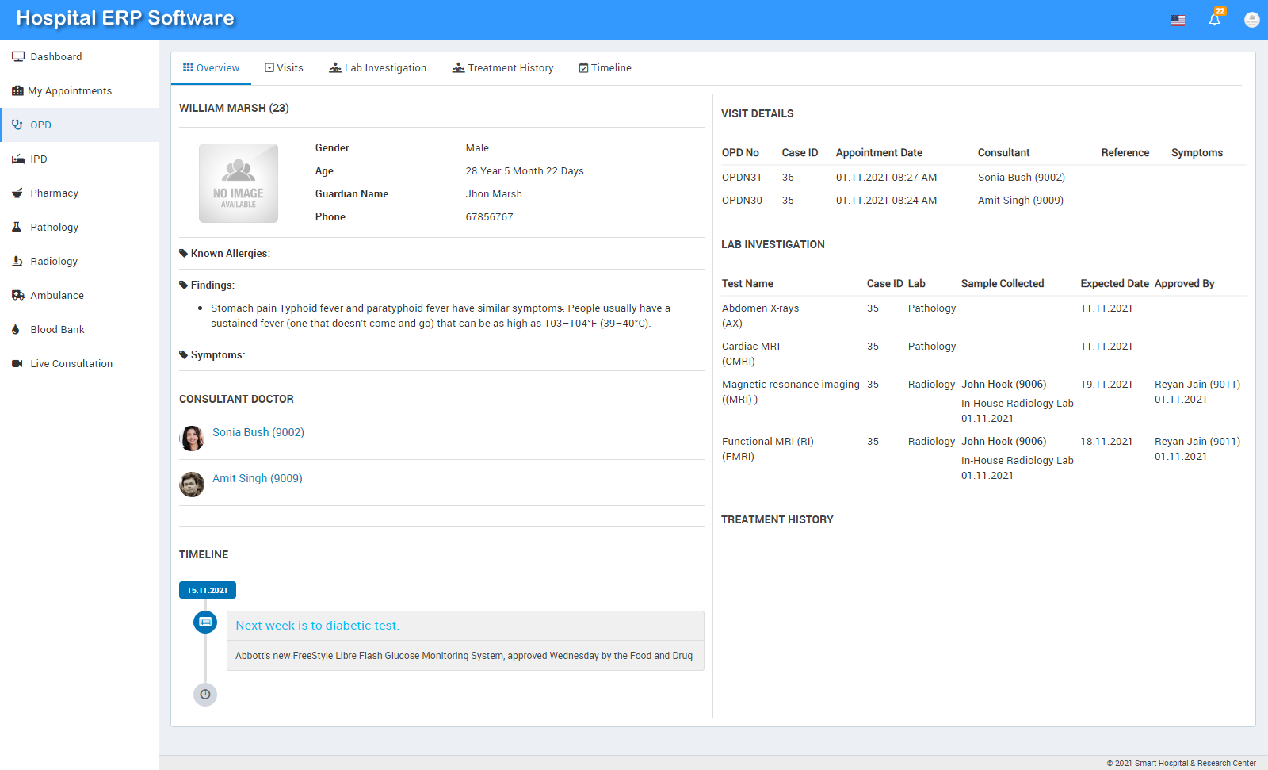Open the Lab Investigation tab
1268x770 pixels.
pyautogui.click(x=378, y=68)
